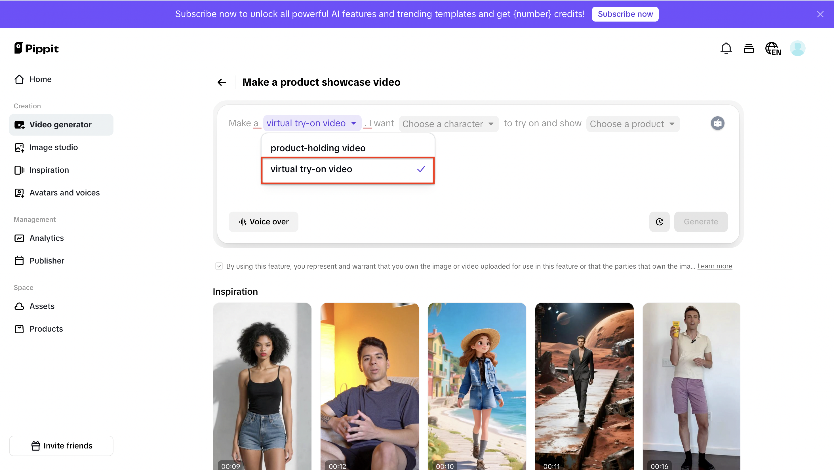This screenshot has height=472, width=834.
Task: Uncheck the image ownership consent checkbox
Action: click(x=219, y=266)
